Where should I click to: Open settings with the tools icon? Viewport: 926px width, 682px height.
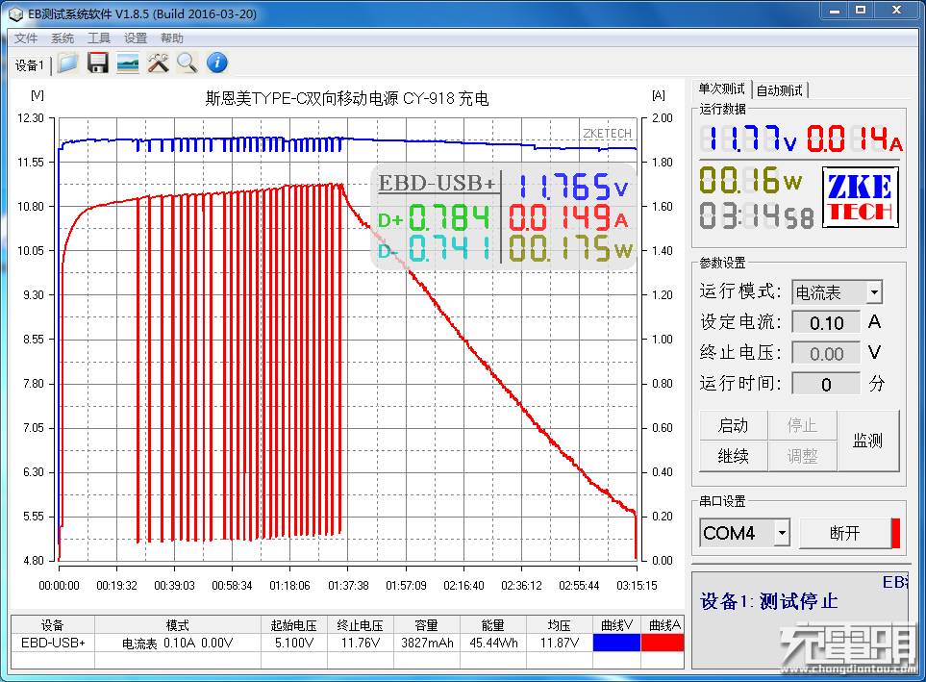tap(158, 63)
